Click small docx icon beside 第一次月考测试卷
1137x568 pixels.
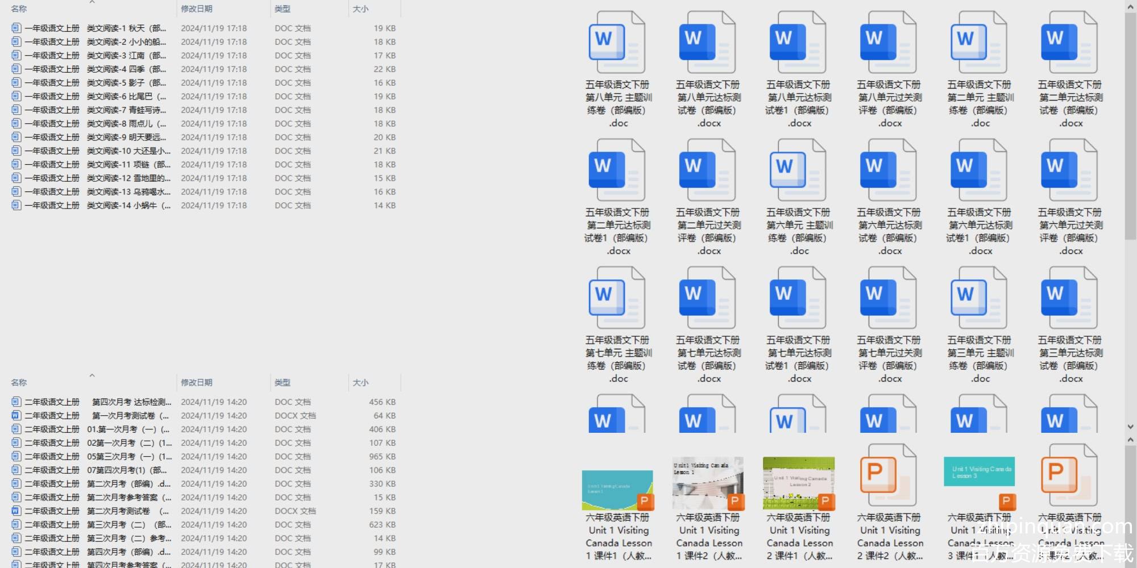tap(16, 416)
